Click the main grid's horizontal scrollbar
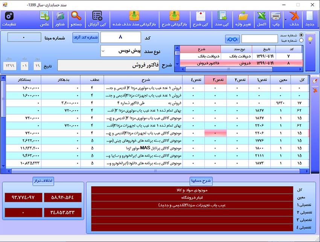 155,171
